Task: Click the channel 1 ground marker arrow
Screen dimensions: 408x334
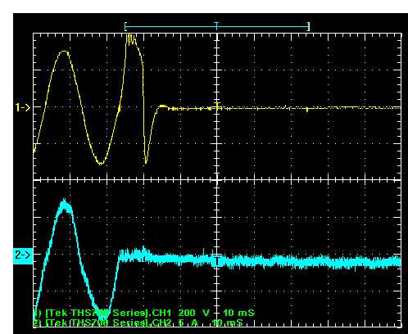Action: pyautogui.click(x=23, y=107)
